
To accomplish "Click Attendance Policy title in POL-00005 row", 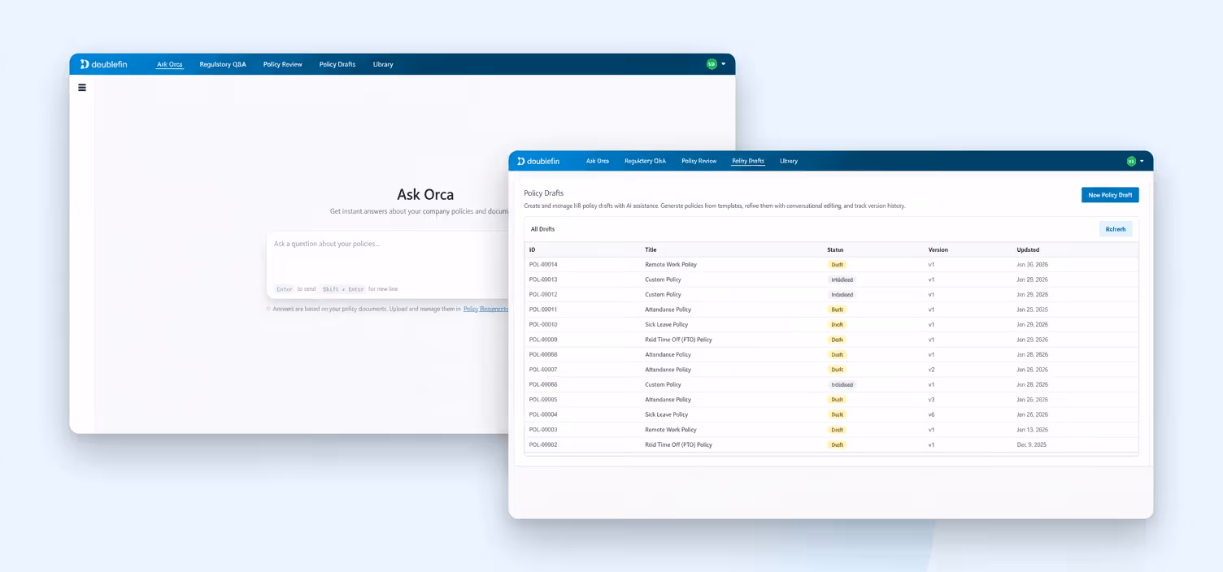I will pyautogui.click(x=668, y=400).
